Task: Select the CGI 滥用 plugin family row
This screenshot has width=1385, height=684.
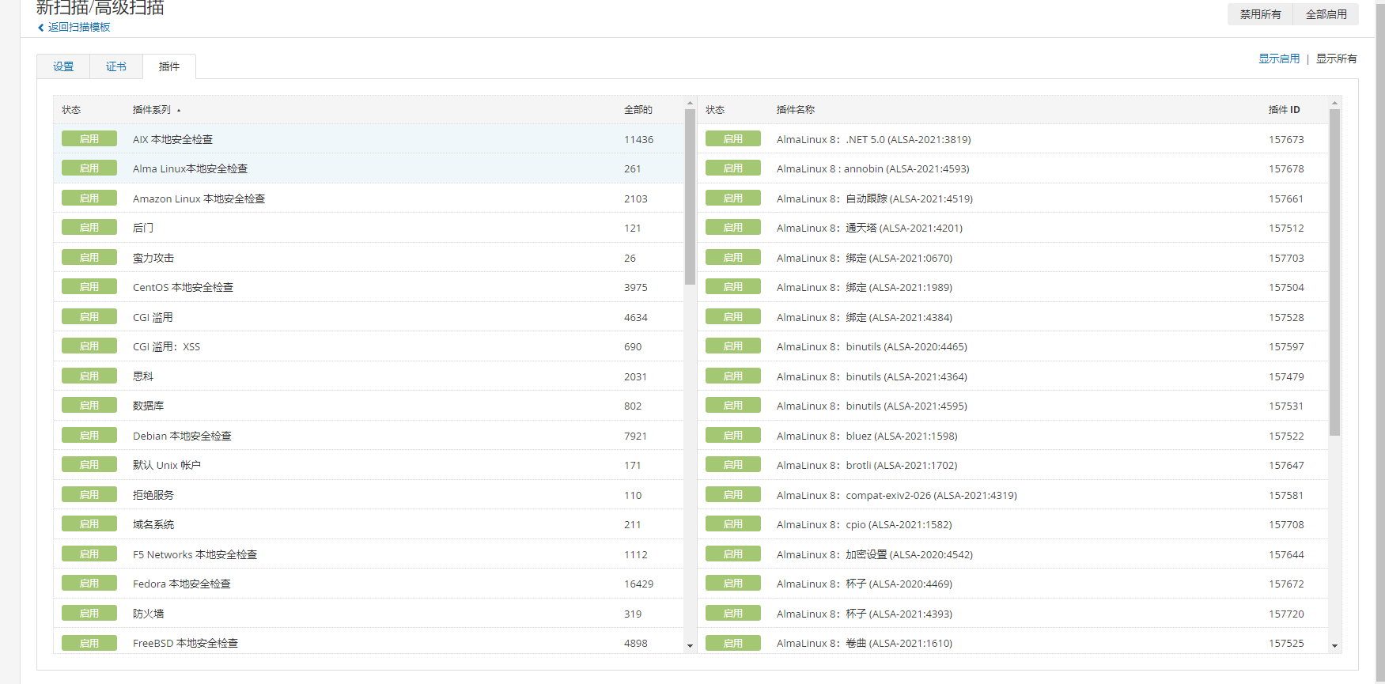Action: tap(369, 316)
